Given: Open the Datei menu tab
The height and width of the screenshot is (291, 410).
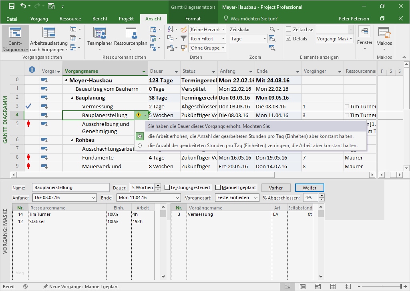Looking at the screenshot, I should click(12, 19).
